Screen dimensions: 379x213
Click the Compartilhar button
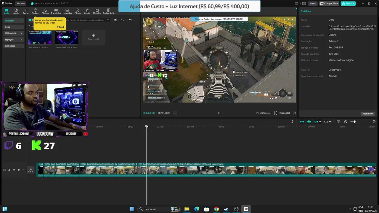click(x=329, y=4)
